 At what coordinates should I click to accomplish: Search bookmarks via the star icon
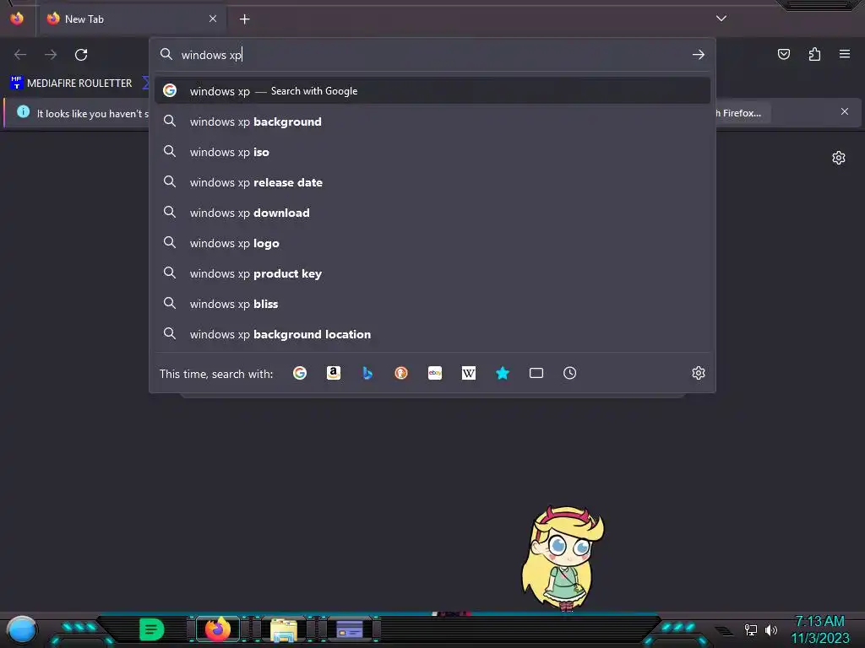tap(503, 373)
